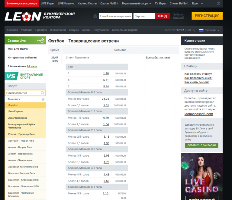Select Лига Чемпионов in the sport list
The image size is (232, 200).
click(x=18, y=118)
